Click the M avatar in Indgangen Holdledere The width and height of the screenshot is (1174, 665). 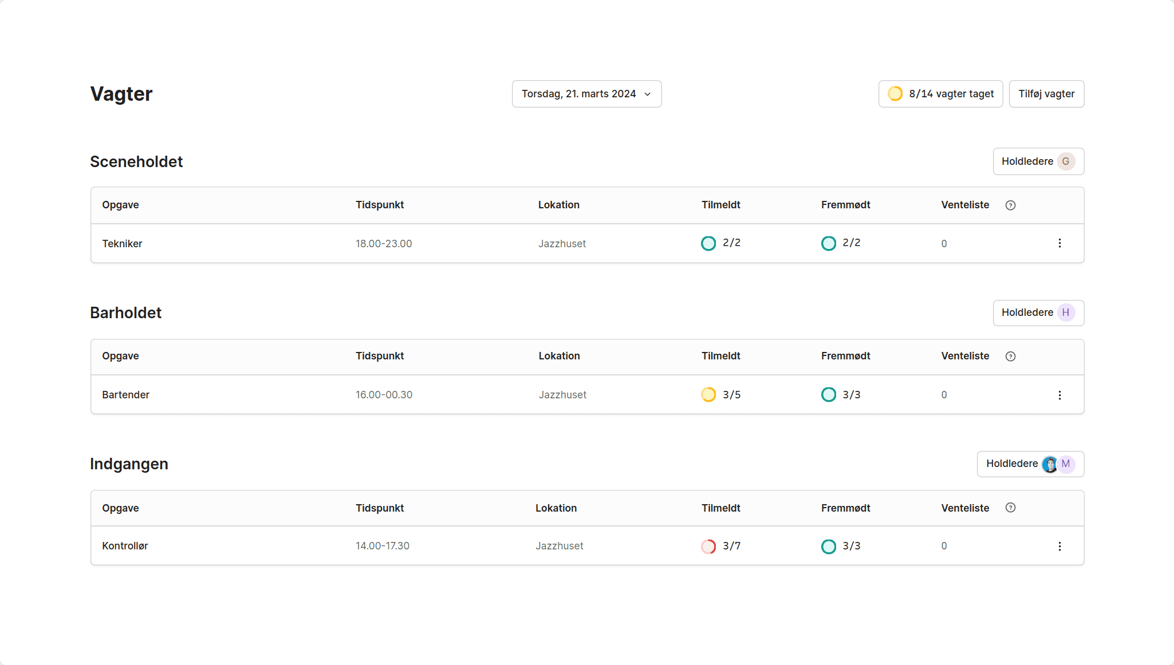click(1066, 464)
